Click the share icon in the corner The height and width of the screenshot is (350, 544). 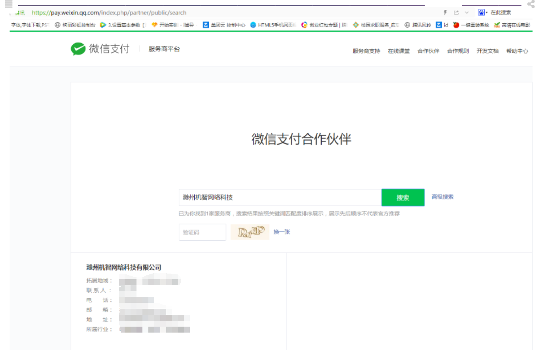tap(531, 4)
